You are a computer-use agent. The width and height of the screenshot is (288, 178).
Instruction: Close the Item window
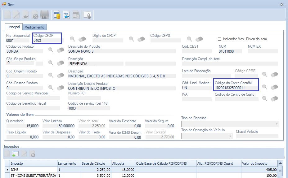pos(281,4)
